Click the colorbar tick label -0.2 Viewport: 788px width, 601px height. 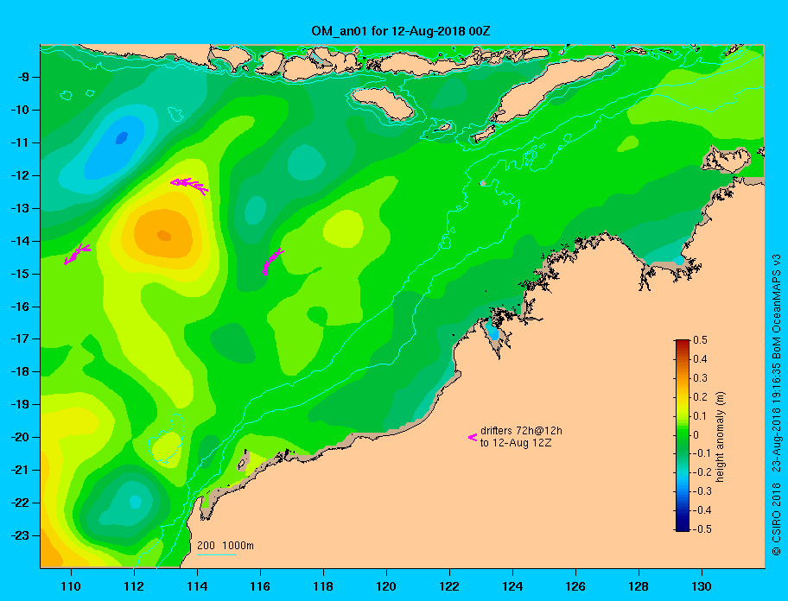pyautogui.click(x=702, y=472)
